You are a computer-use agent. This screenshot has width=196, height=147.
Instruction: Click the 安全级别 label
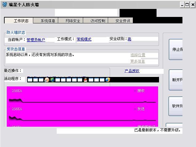tap(118, 39)
